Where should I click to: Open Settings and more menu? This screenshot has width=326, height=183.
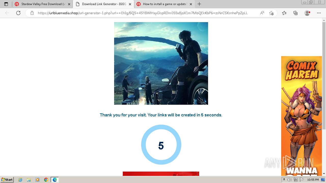click(x=319, y=13)
